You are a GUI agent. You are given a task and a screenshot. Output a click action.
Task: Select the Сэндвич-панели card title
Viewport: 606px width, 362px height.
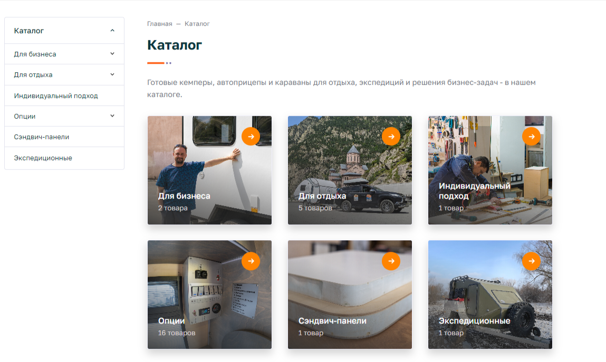pyautogui.click(x=332, y=321)
